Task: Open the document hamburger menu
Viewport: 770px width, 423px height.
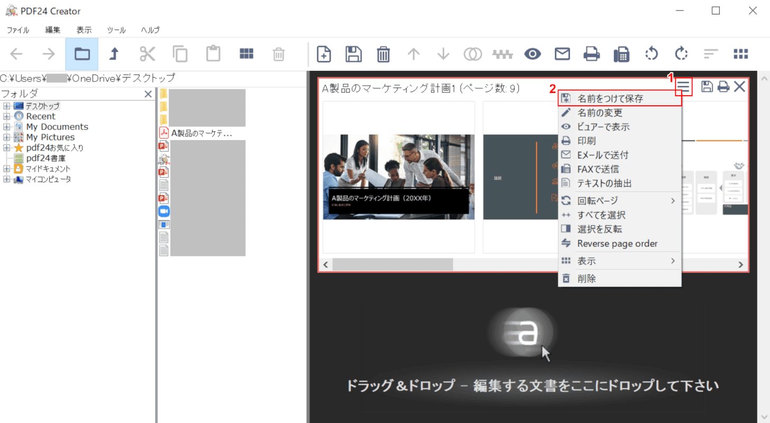Action: click(x=684, y=87)
